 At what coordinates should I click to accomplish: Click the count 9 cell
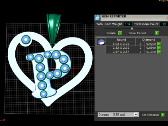[x=140, y=44]
